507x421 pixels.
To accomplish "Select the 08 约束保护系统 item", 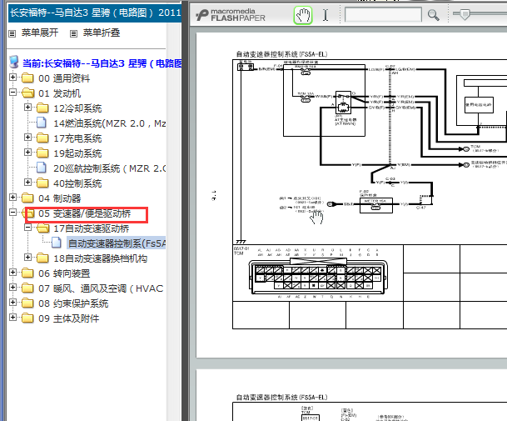I will [73, 303].
